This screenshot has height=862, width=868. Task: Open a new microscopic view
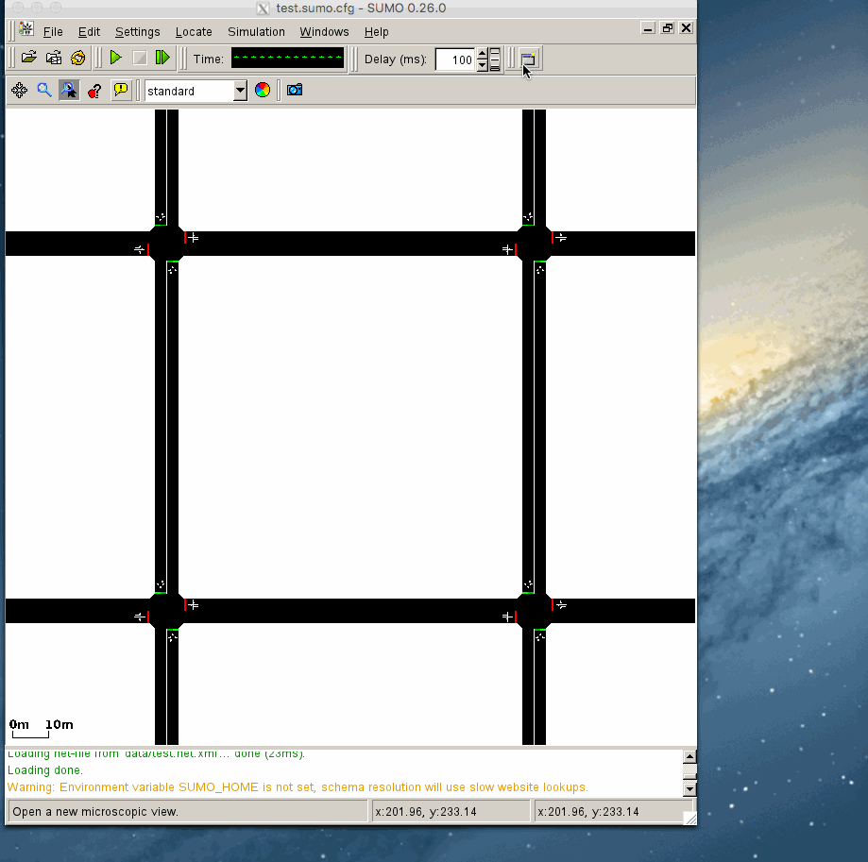[528, 59]
